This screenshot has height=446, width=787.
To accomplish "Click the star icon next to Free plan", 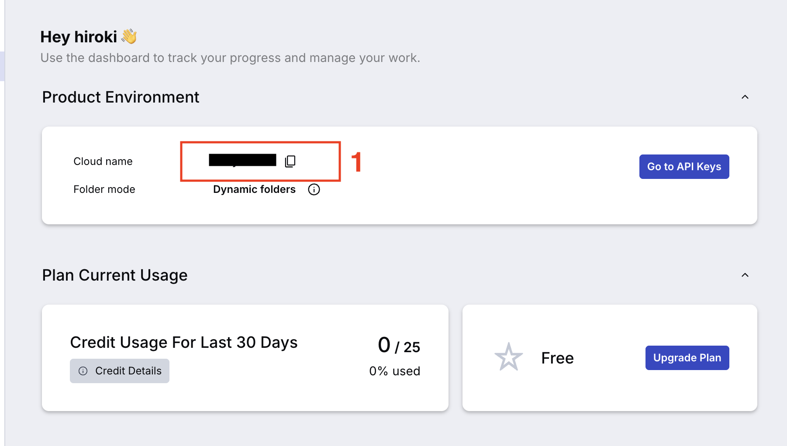I will tap(508, 357).
